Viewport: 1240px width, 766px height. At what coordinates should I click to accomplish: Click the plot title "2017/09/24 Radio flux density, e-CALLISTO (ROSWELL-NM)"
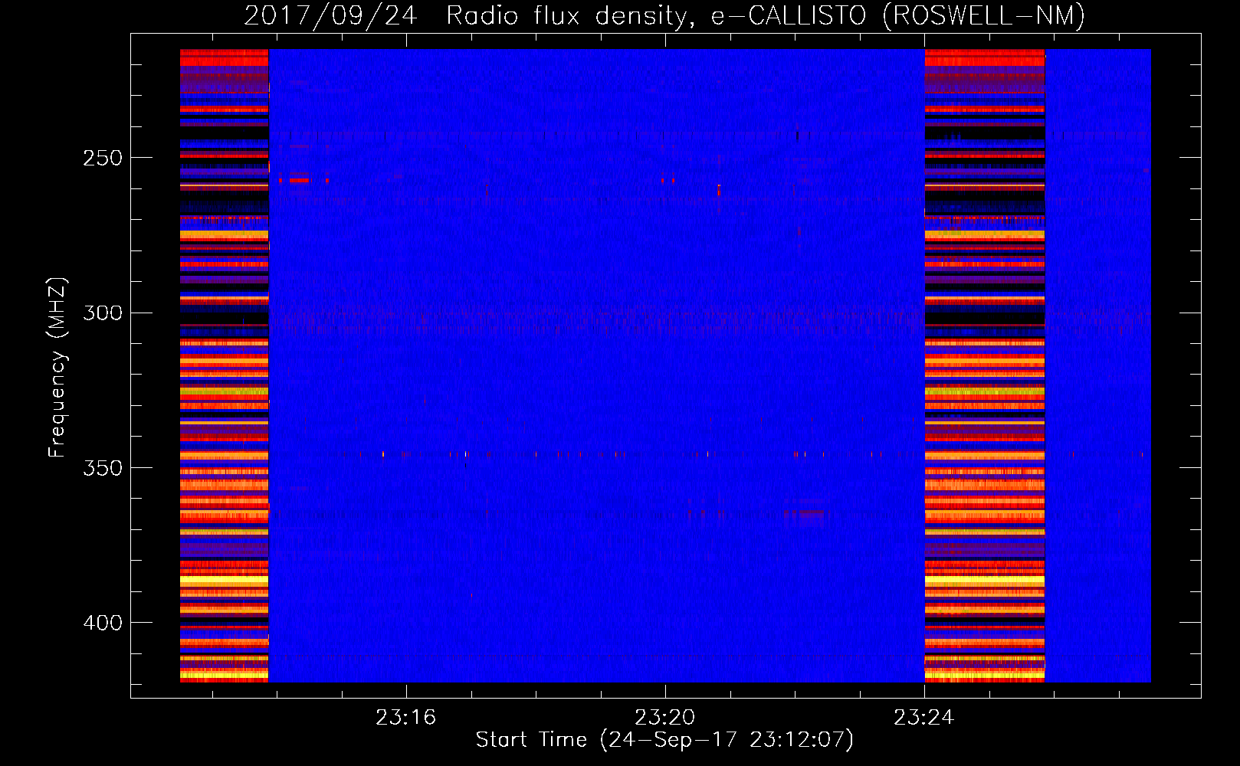(664, 15)
